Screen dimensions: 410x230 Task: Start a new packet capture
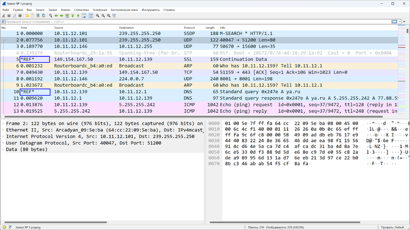click(x=4, y=16)
